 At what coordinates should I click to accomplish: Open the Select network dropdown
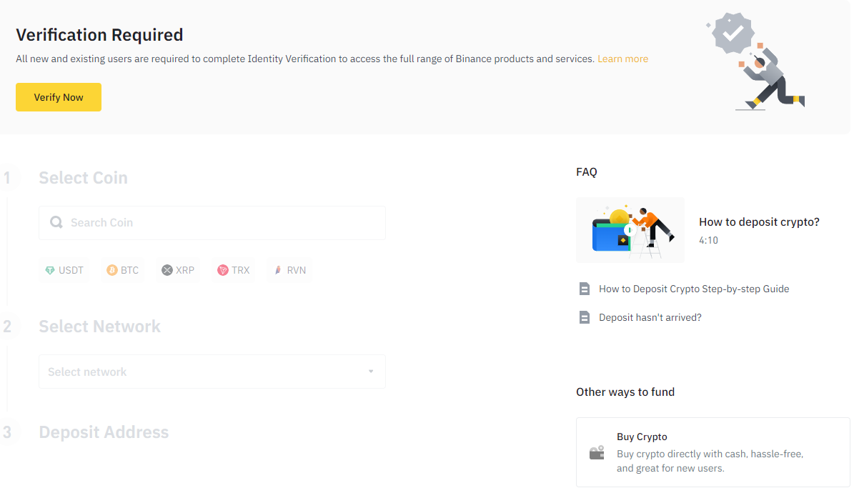(212, 372)
